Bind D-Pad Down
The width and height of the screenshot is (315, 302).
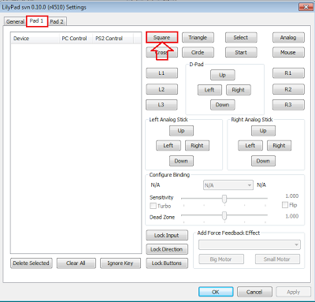point(223,105)
